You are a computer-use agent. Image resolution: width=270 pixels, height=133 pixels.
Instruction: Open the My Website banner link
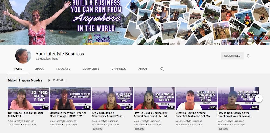coord(239,38)
